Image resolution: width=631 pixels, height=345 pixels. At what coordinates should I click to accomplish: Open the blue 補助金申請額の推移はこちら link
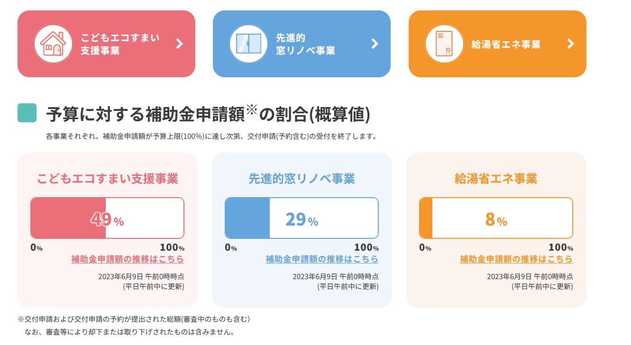[322, 259]
